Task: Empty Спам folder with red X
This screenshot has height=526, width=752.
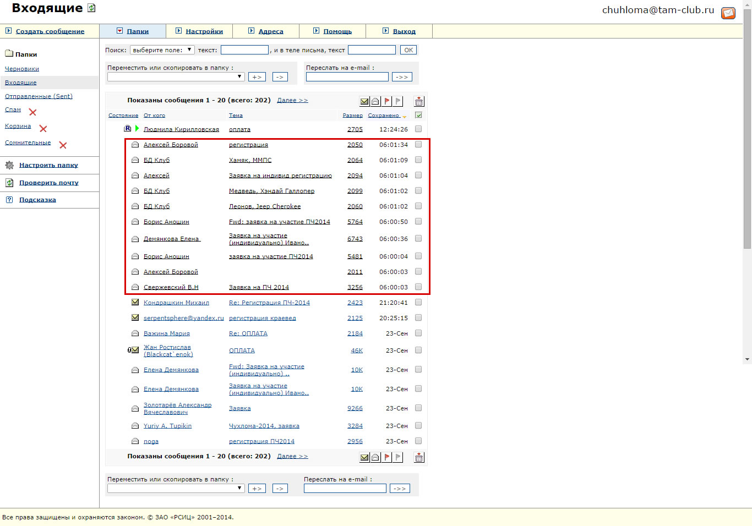Action: point(32,112)
